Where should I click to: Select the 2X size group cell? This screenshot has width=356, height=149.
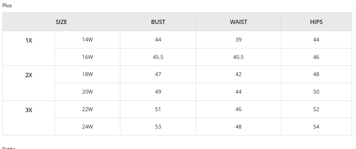(x=29, y=75)
